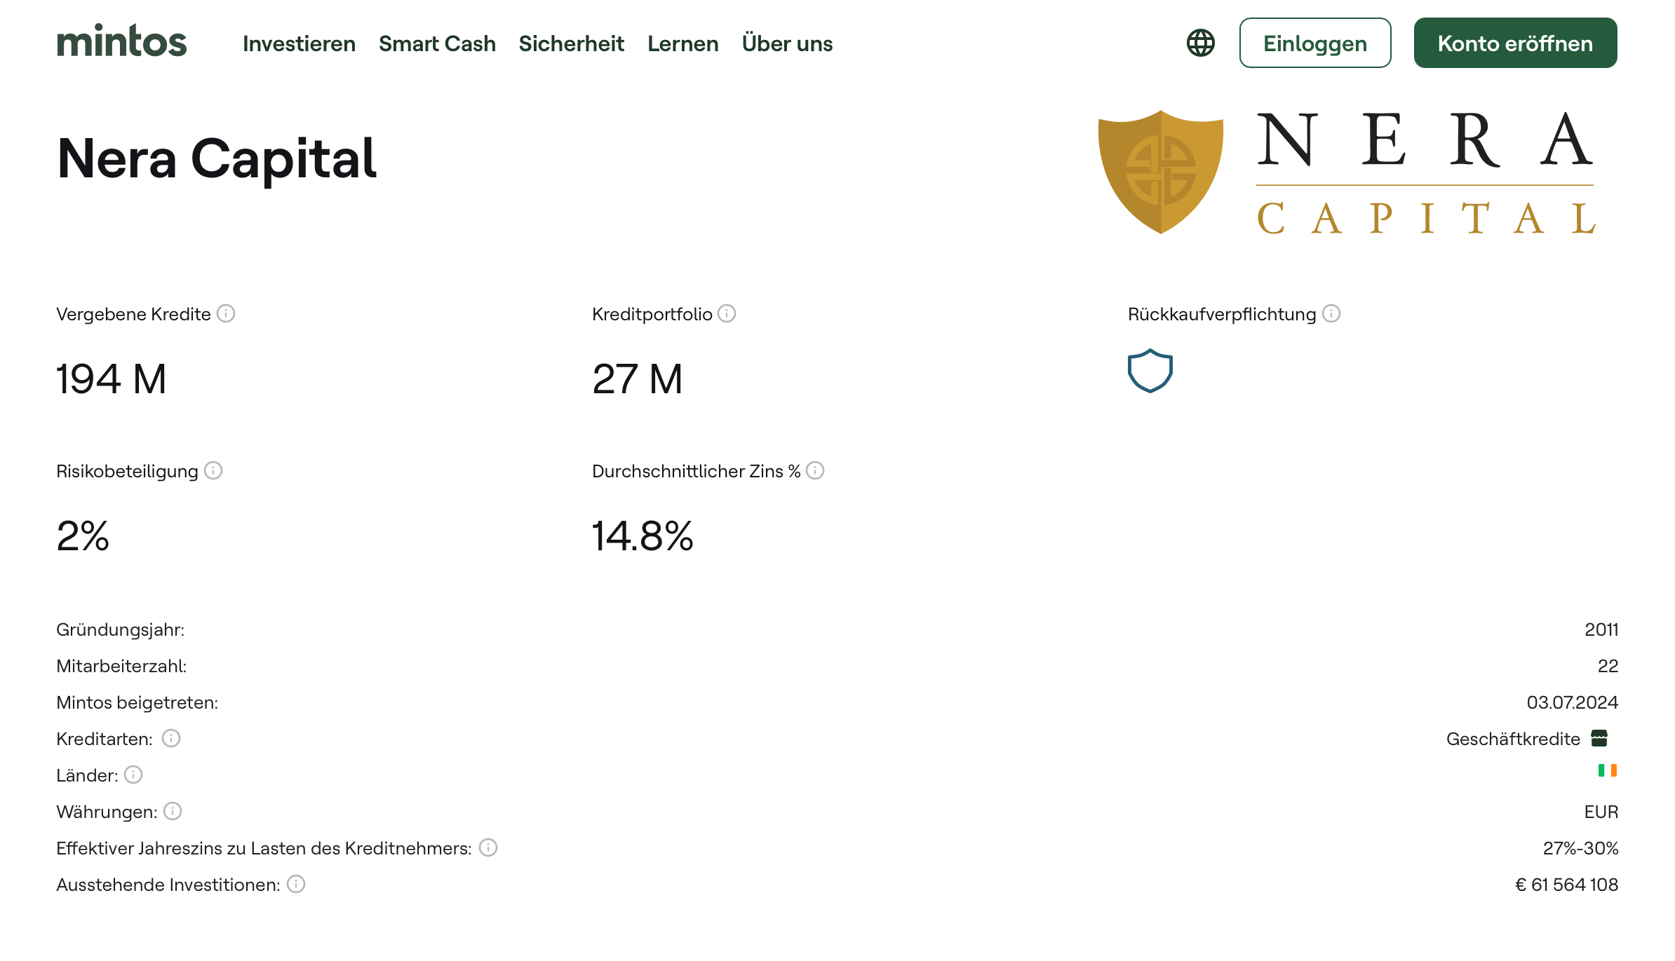The height and width of the screenshot is (961, 1675).
Task: Click the info icon beside Kreditportfolio
Action: (x=727, y=313)
